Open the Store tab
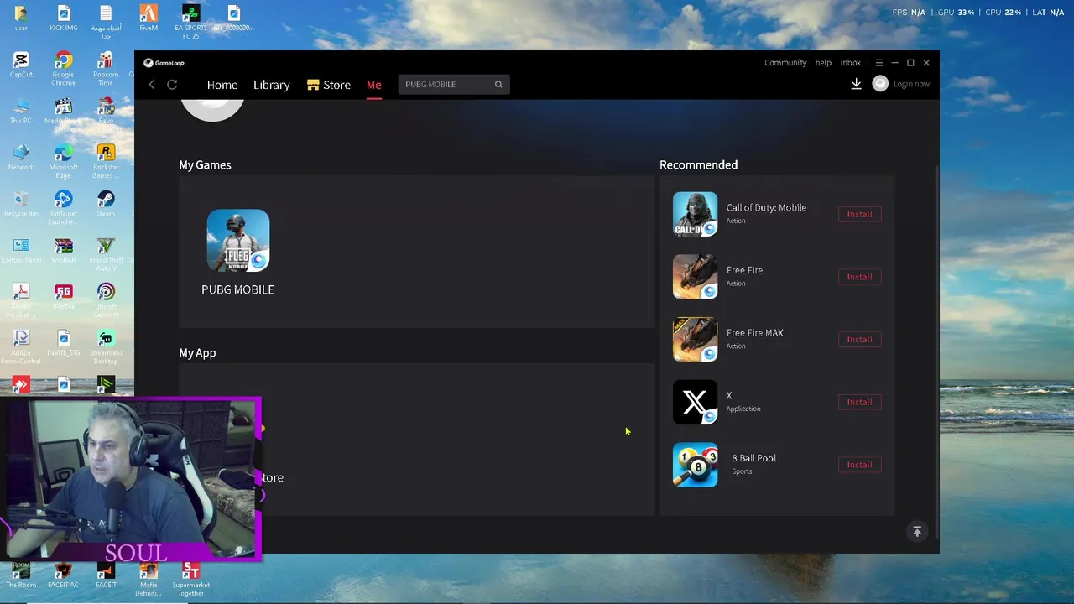The width and height of the screenshot is (1074, 604). click(329, 85)
